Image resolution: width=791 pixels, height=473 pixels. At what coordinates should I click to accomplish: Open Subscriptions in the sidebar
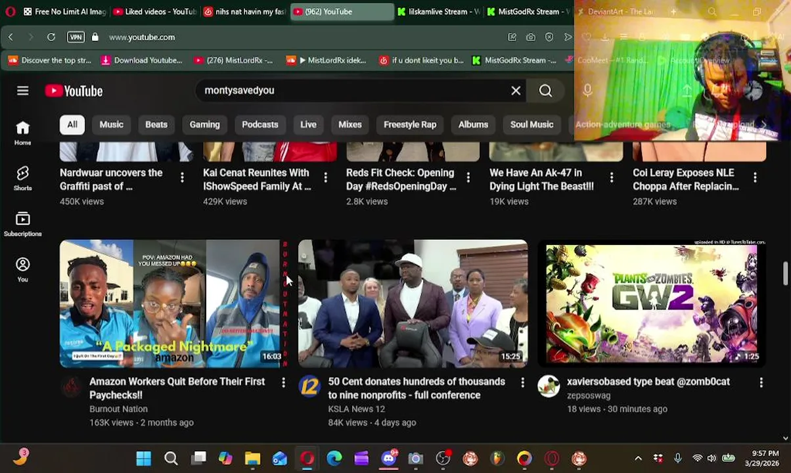coord(23,224)
